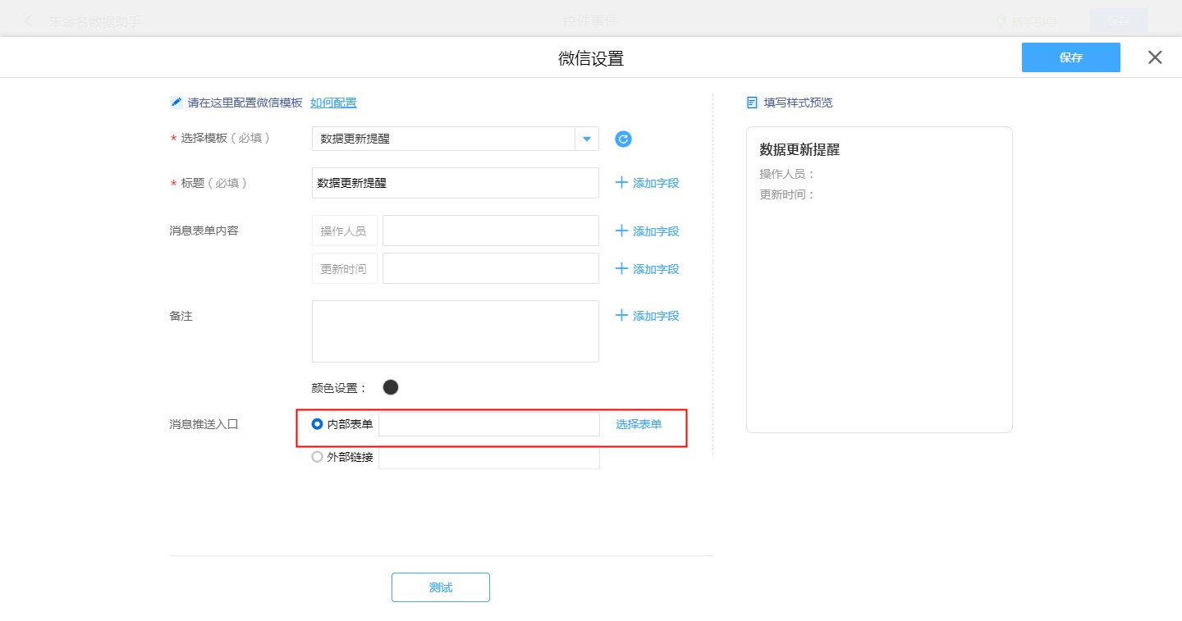Image resolution: width=1182 pixels, height=621 pixels.
Task: Open the 如何配置 help link
Action: pyautogui.click(x=333, y=103)
